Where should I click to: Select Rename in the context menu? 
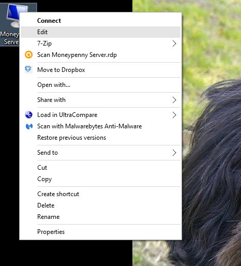tap(100, 217)
